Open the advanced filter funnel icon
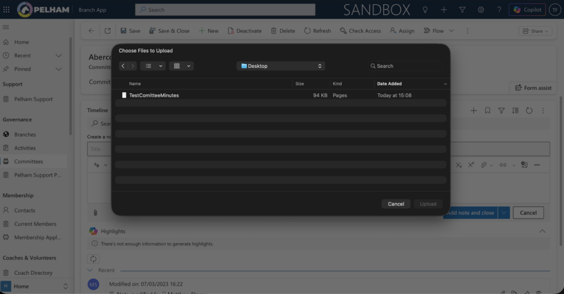 (462, 9)
